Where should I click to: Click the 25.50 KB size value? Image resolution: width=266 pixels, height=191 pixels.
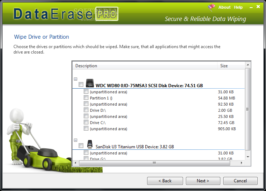click(226, 116)
